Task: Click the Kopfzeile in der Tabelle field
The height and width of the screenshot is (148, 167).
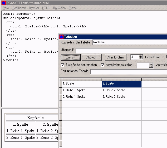Action: [x=130, y=42]
